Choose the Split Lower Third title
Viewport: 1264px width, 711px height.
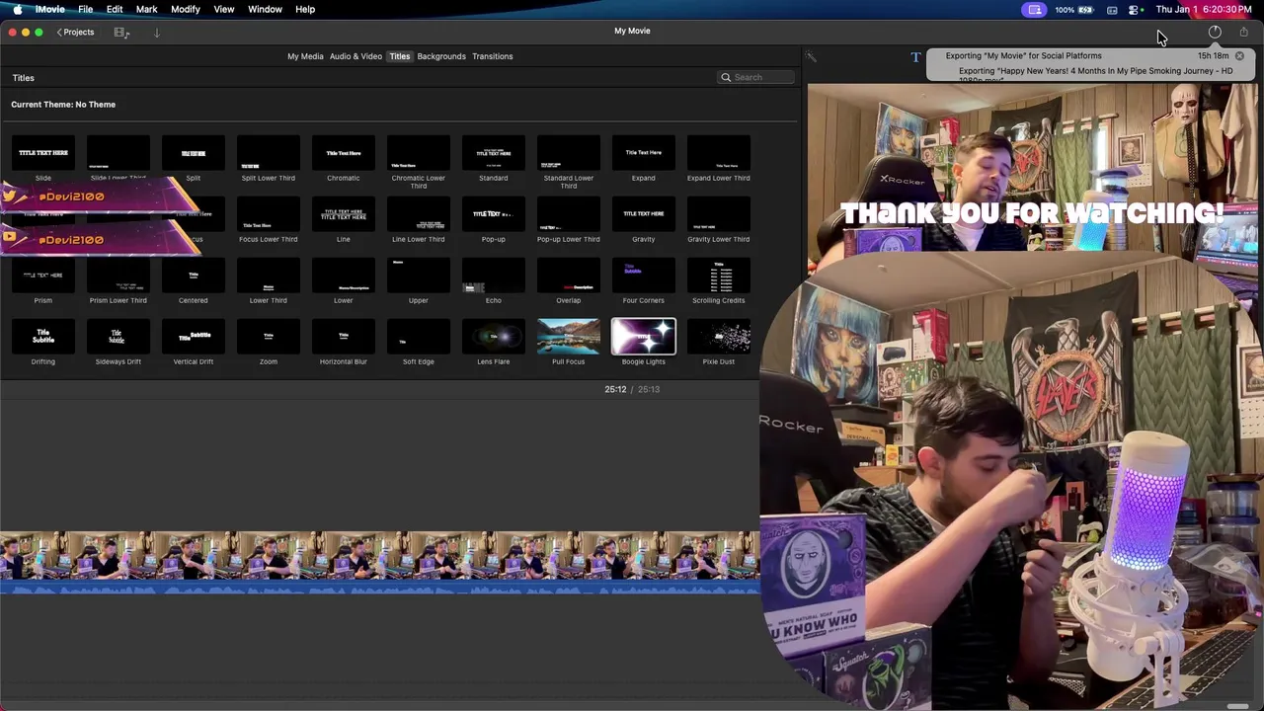click(x=269, y=153)
